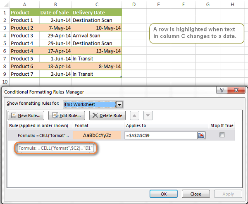248x204 pixels.
Task: Click the cell Product 2
Action: (x=25, y=28)
